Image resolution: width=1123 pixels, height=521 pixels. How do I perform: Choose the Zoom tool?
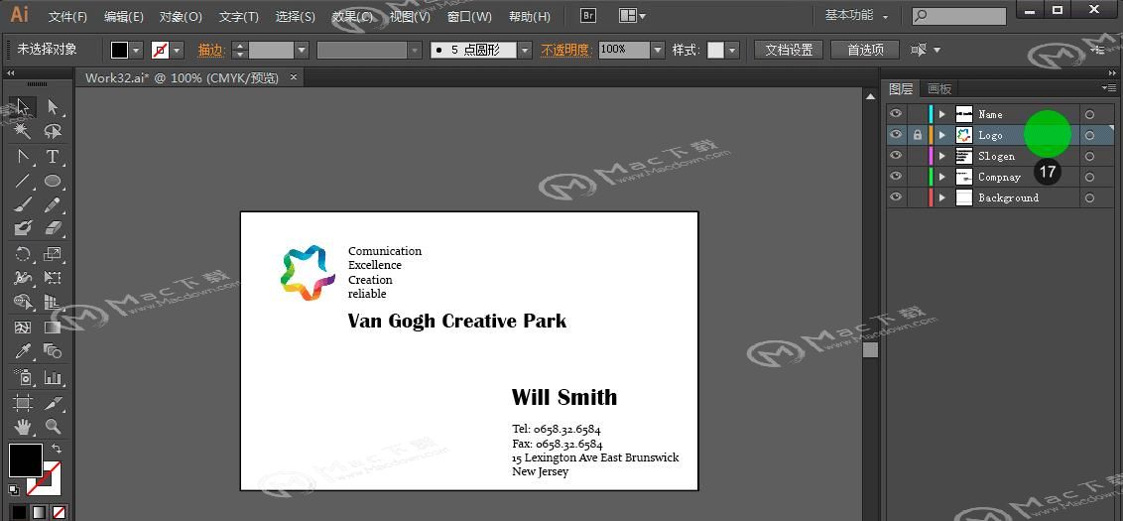[53, 427]
